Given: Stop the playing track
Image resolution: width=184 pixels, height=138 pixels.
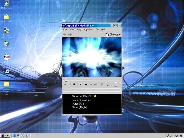Looking at the screenshot, I should [74, 84].
